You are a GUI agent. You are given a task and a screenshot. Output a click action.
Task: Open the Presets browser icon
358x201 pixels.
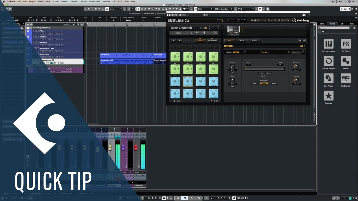coord(346,61)
